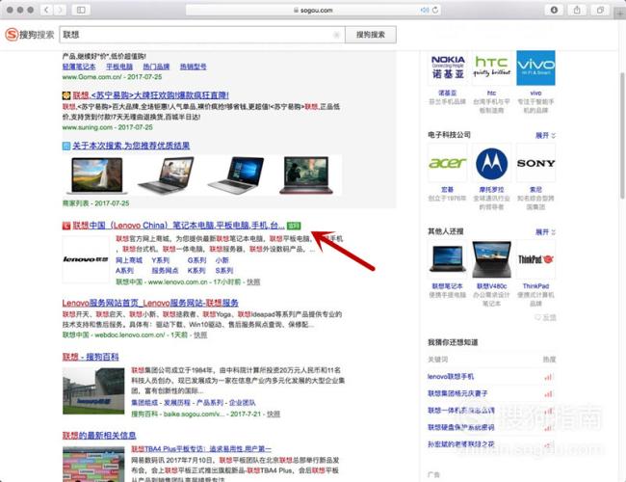Open the Suning 苏宁易购 ad title link
Image resolution: width=626 pixels, height=482 pixels.
(150, 95)
